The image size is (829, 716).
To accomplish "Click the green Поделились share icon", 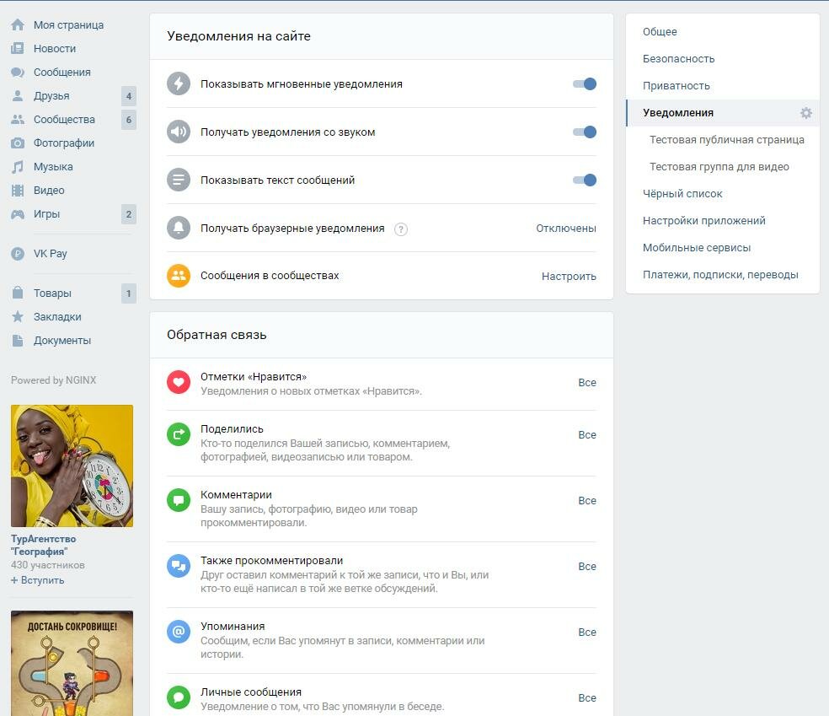I will [x=179, y=435].
